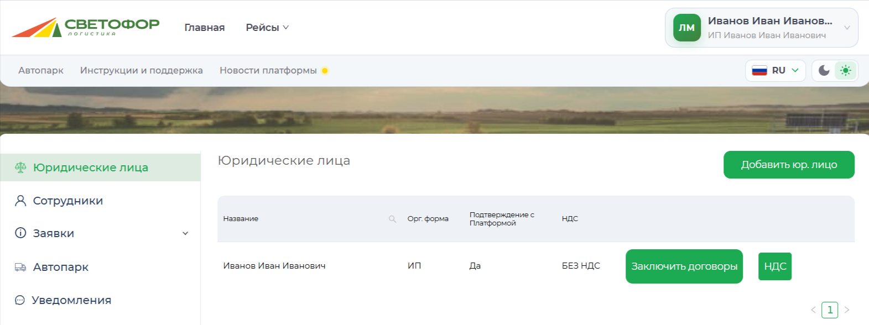Viewport: 869px width, 325px height.
Task: Expand the Заявки sidebar section
Action: 186,233
